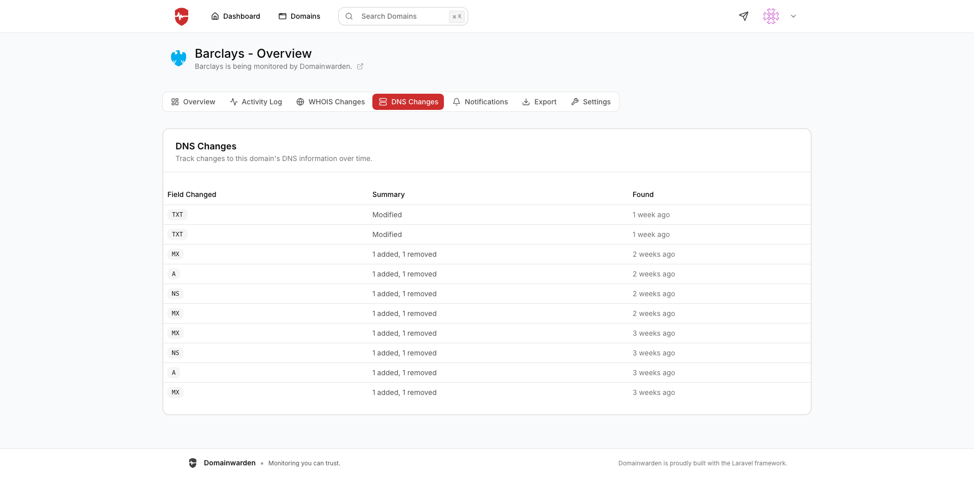Click the A badge found 3 weeks ago

pyautogui.click(x=173, y=373)
